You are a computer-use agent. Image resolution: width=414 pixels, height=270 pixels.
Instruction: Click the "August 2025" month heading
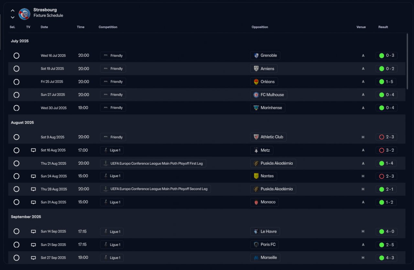(x=22, y=123)
